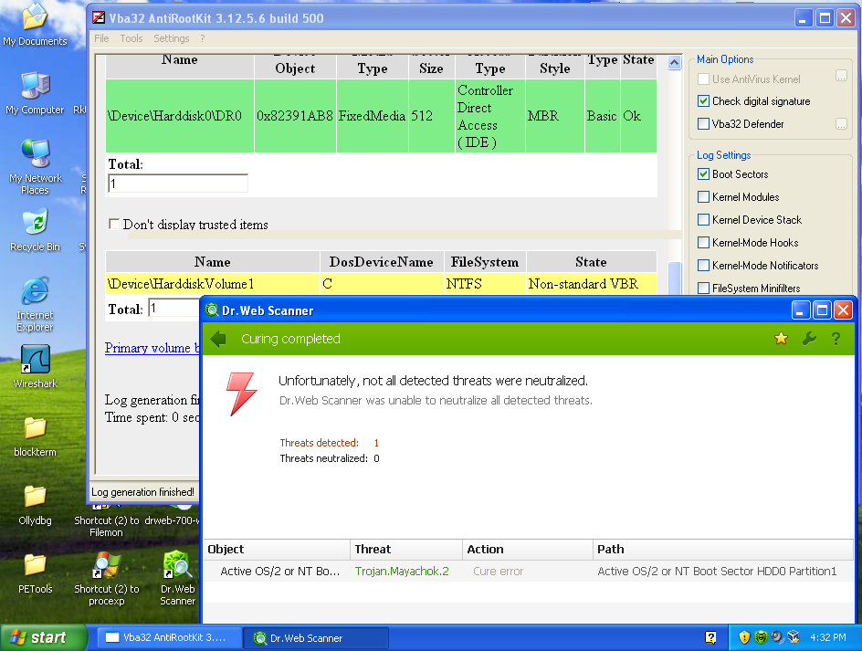Click the FileSystem column header
This screenshot has height=651, width=862.
point(485,262)
